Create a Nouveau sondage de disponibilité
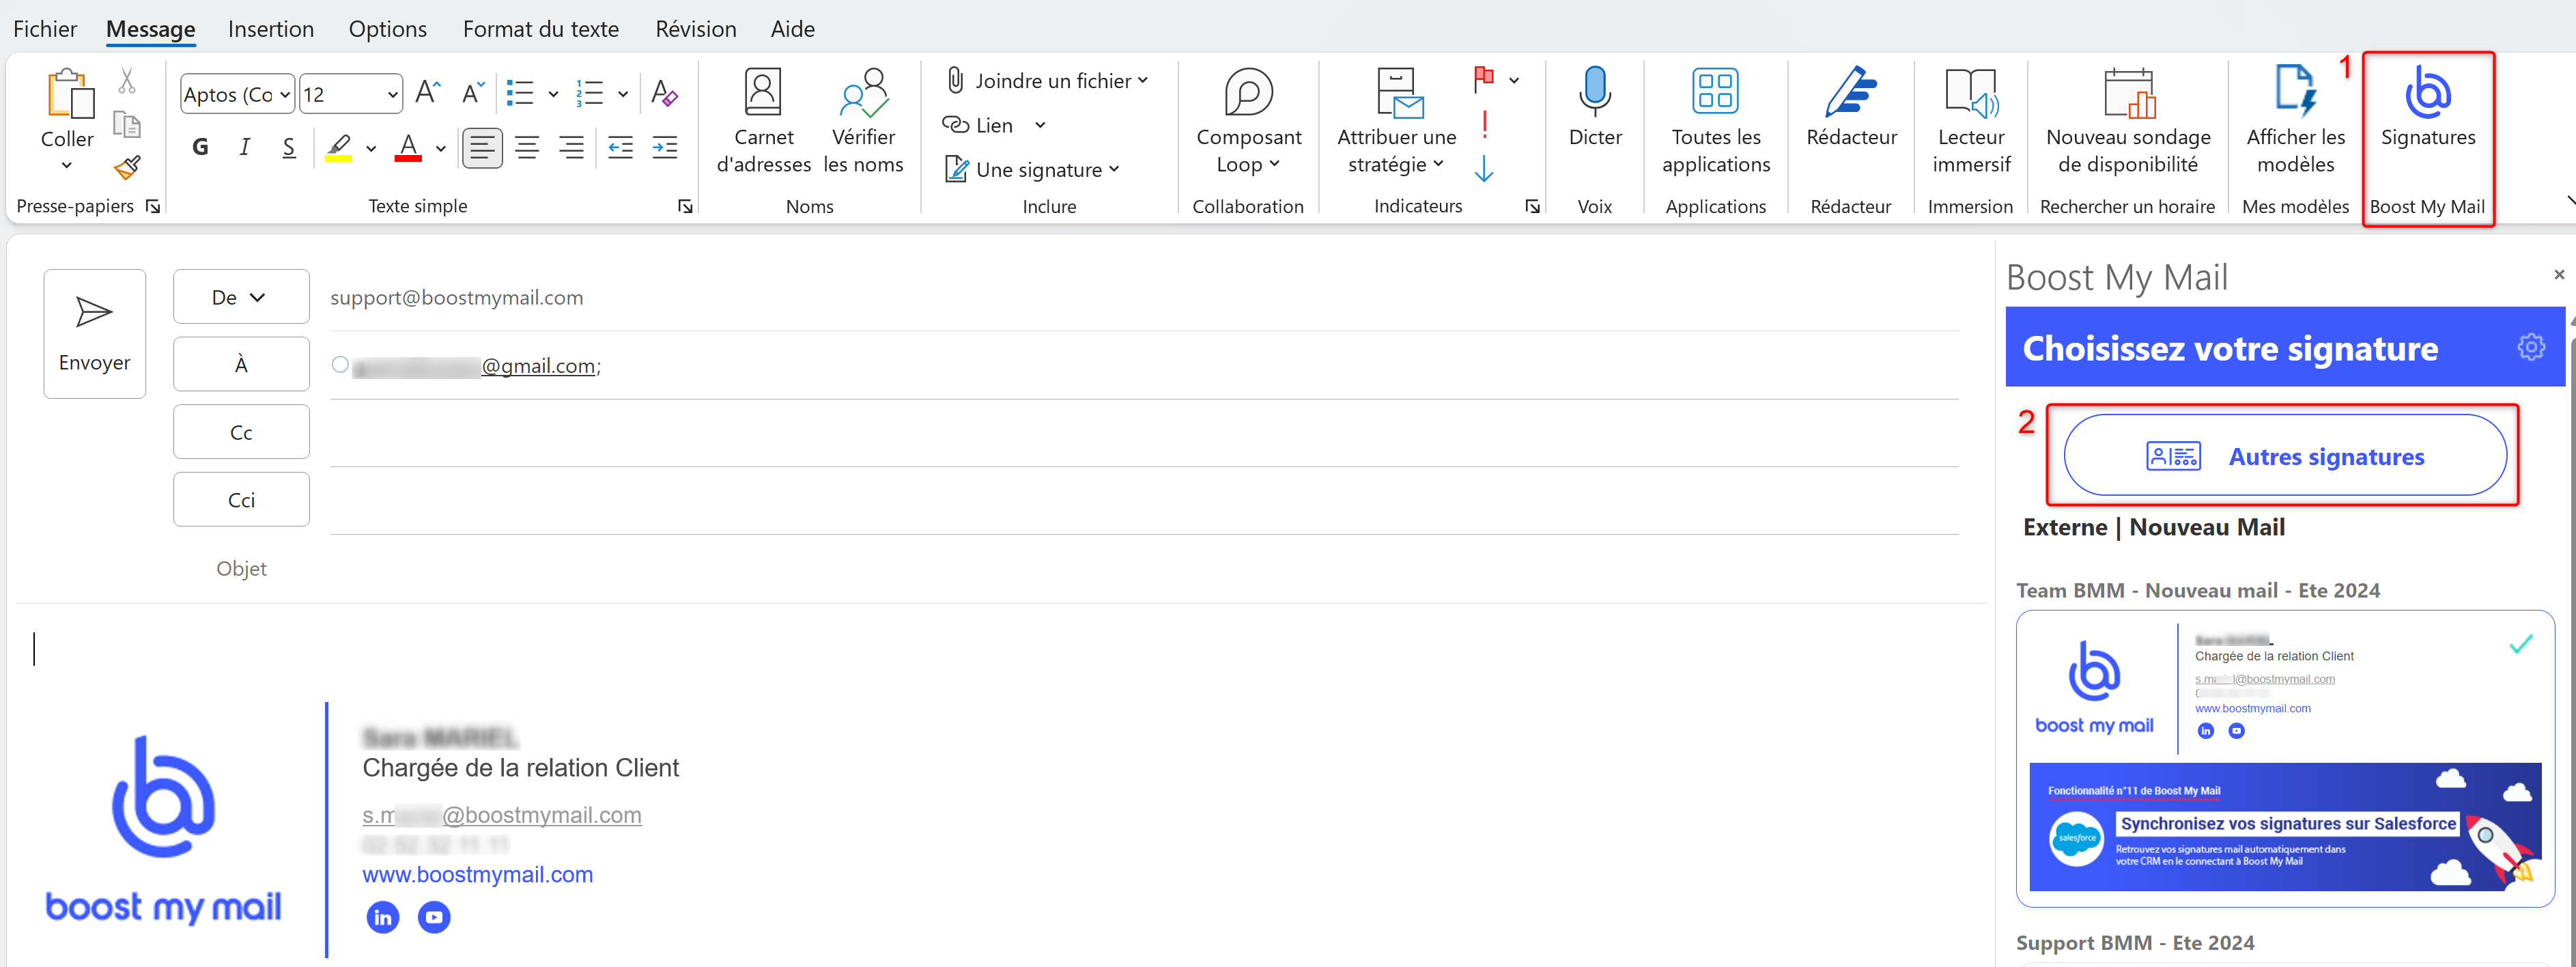This screenshot has height=967, width=2576. tap(2128, 121)
